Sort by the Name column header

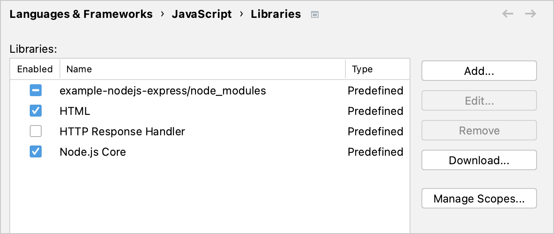pyautogui.click(x=202, y=69)
